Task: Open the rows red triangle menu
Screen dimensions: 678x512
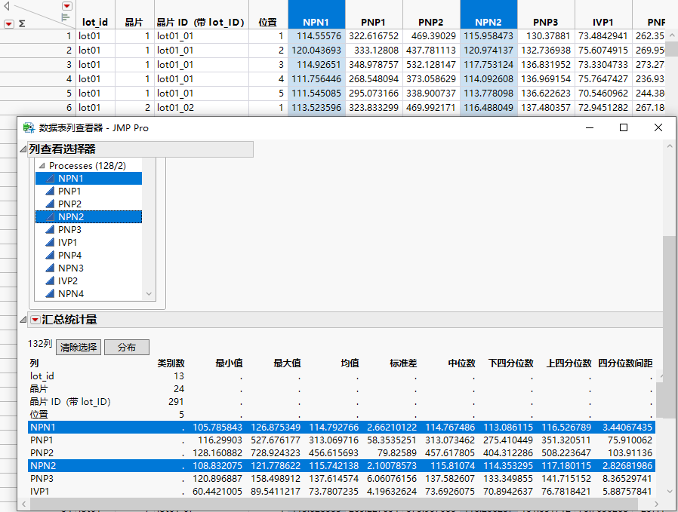Action: (8, 23)
